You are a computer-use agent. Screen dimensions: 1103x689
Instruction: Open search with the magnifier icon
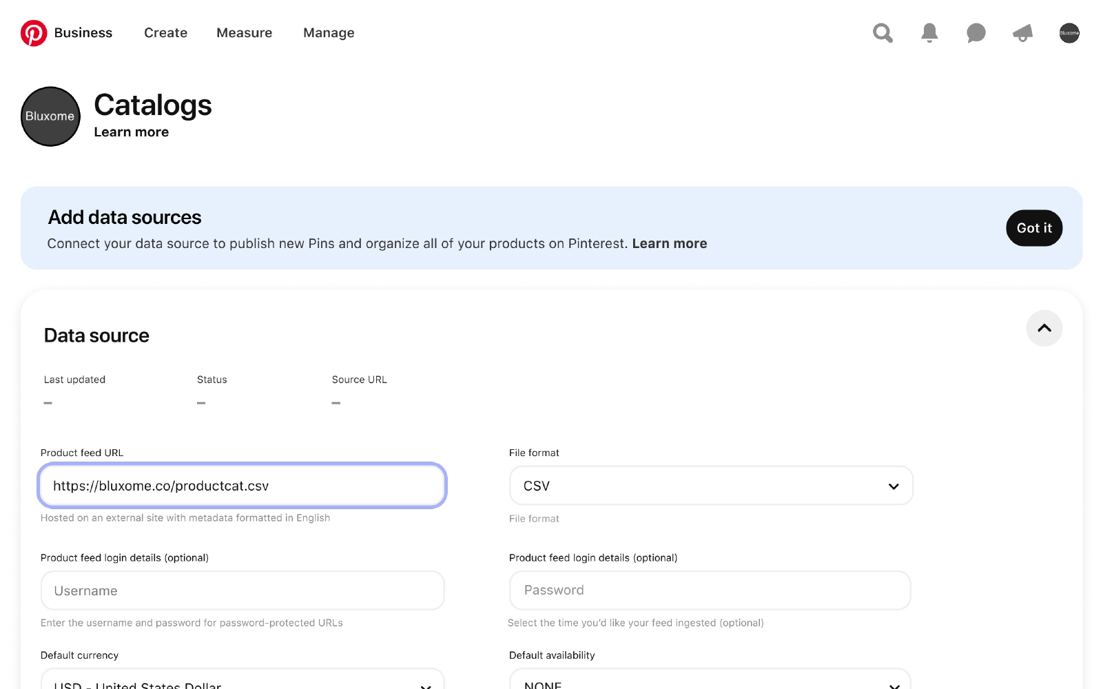(x=883, y=33)
